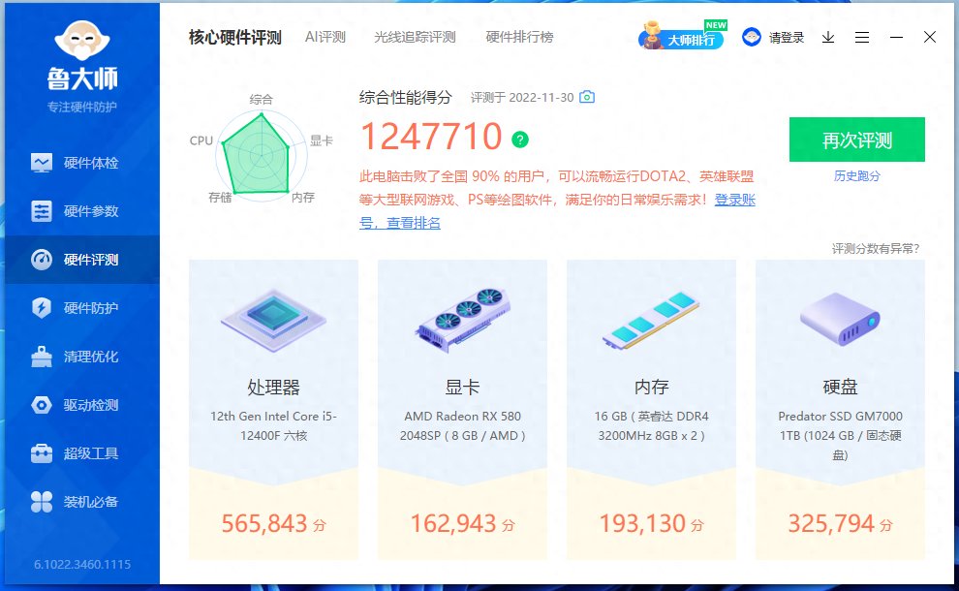This screenshot has height=591, width=959.
Task: Click the green question mark help icon
Action: coord(520,140)
